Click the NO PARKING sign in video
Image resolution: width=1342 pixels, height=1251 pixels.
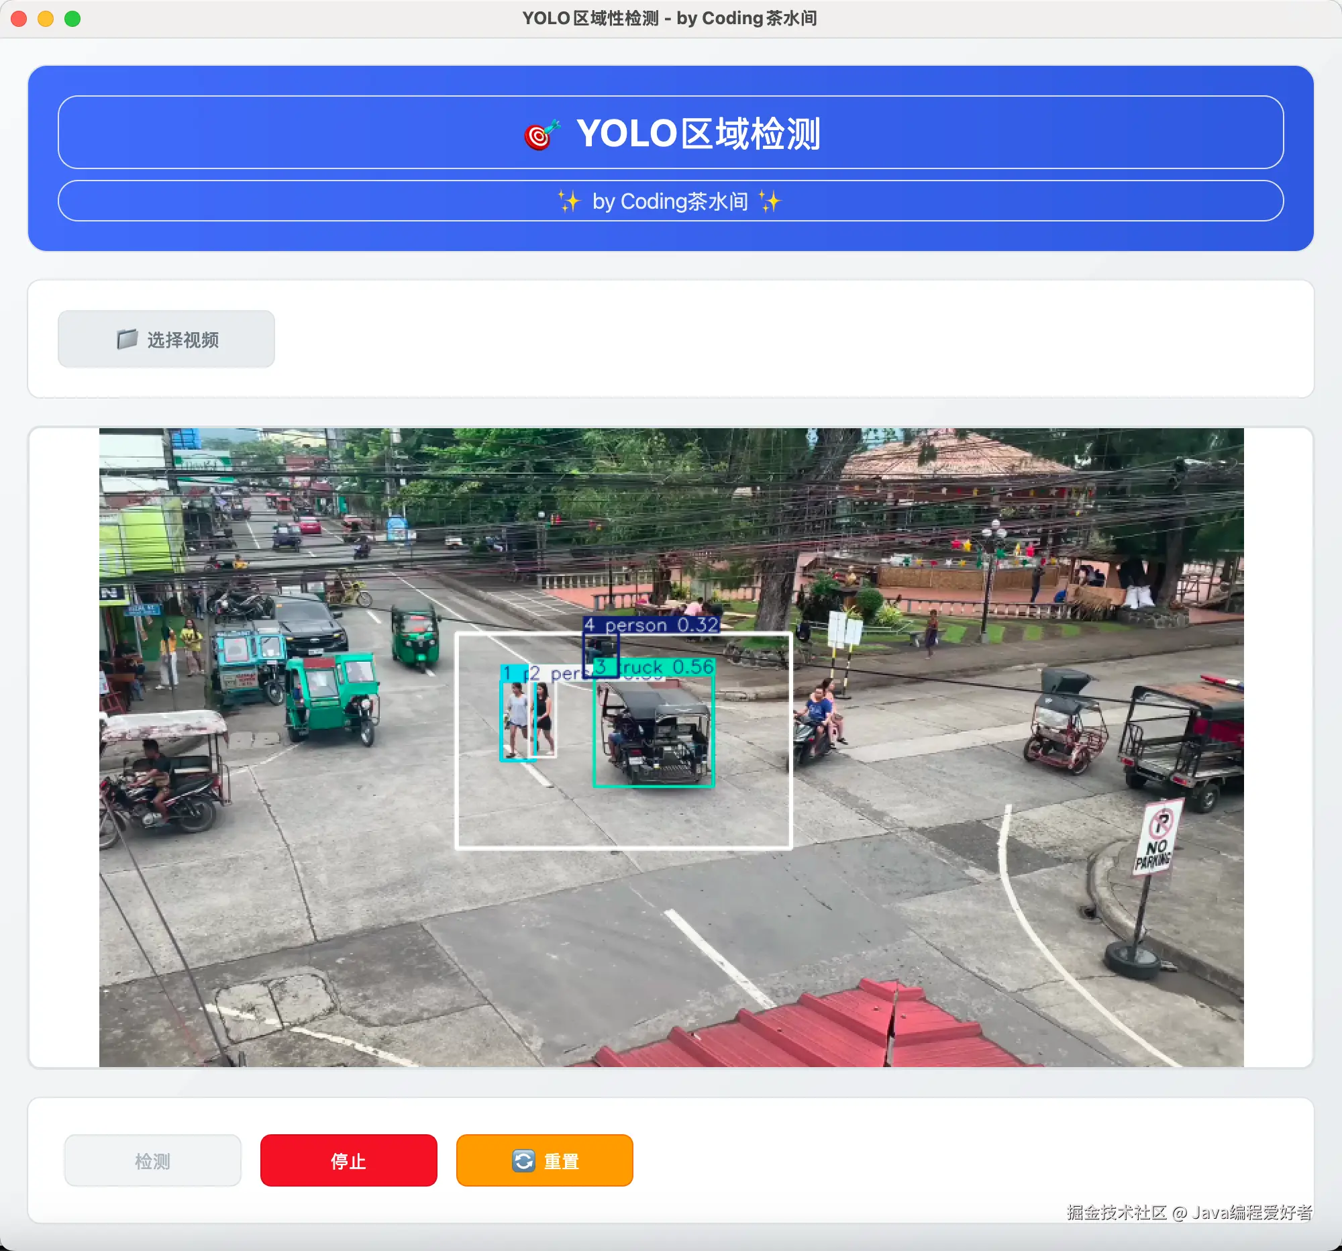click(x=1158, y=838)
